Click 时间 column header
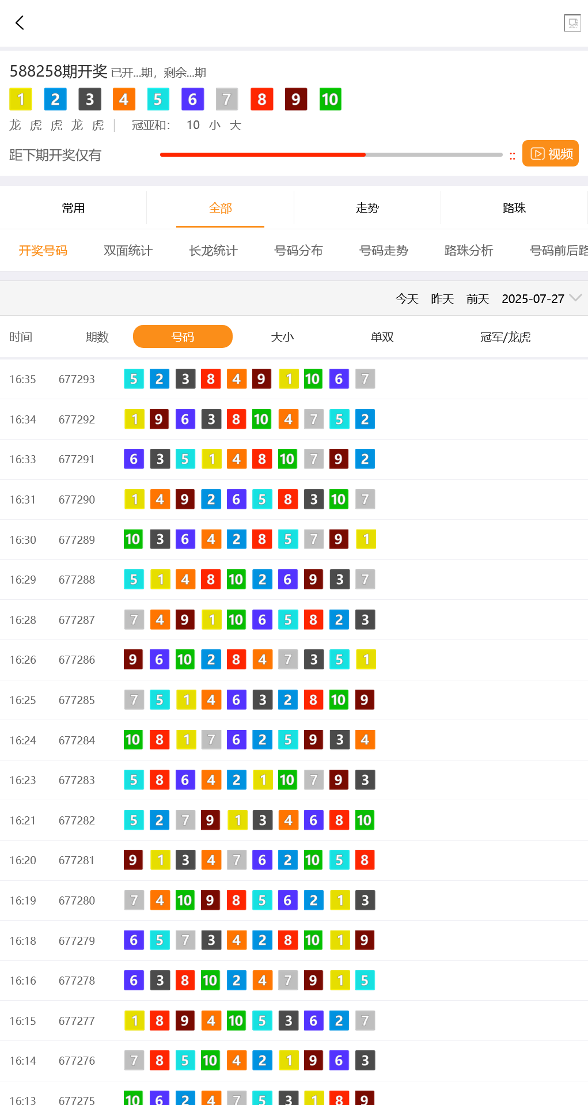 (x=21, y=337)
